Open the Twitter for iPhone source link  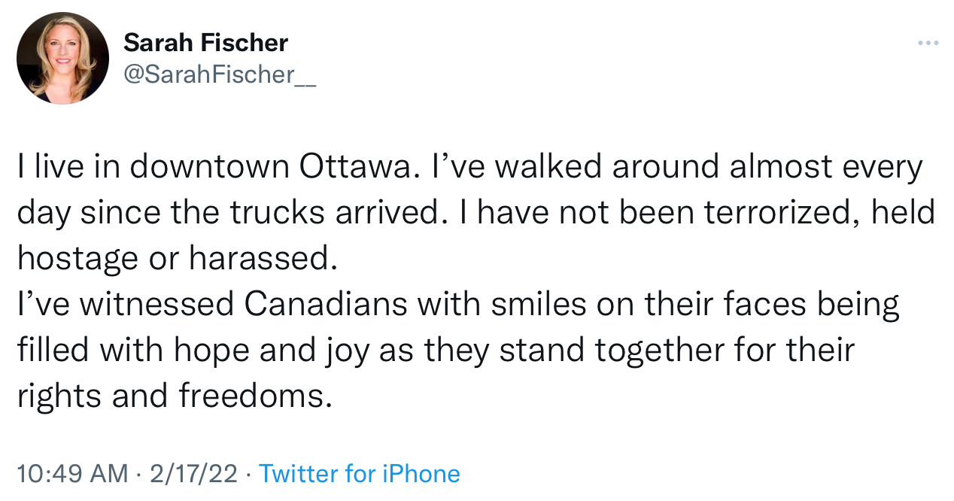point(359,474)
